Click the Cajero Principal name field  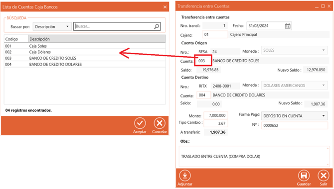point(279,34)
